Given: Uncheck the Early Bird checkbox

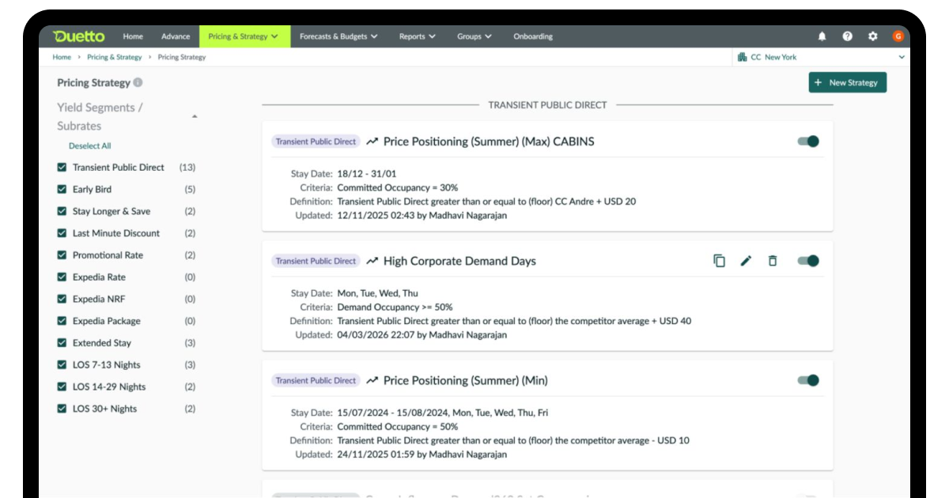Looking at the screenshot, I should [x=62, y=190].
